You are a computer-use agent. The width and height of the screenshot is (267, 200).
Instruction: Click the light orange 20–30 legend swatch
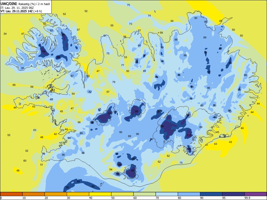[x=56, y=194]
